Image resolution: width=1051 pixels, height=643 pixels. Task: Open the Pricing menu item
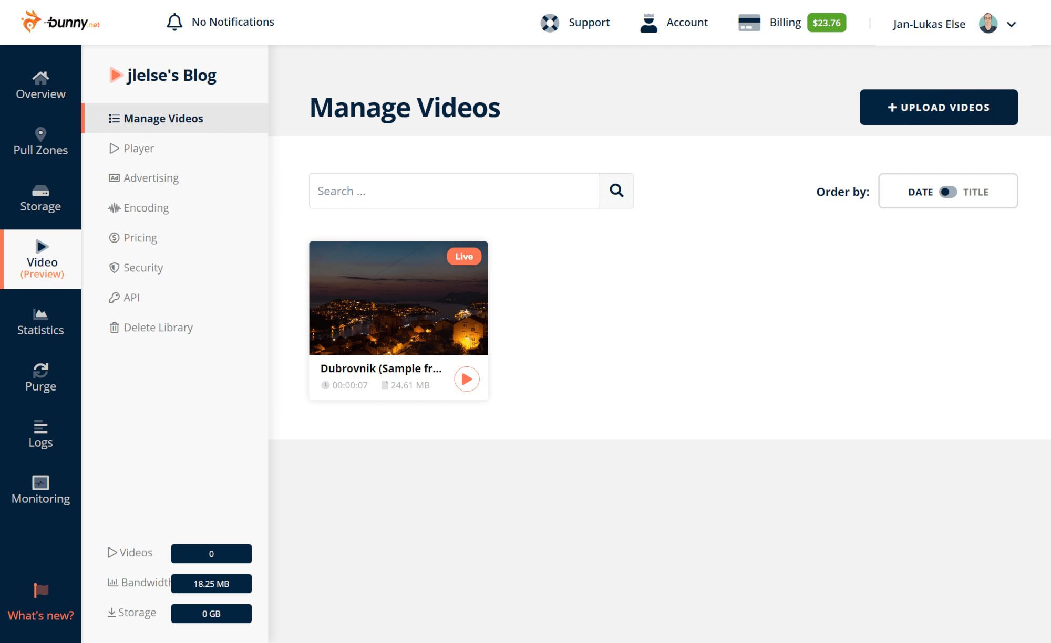(175, 238)
